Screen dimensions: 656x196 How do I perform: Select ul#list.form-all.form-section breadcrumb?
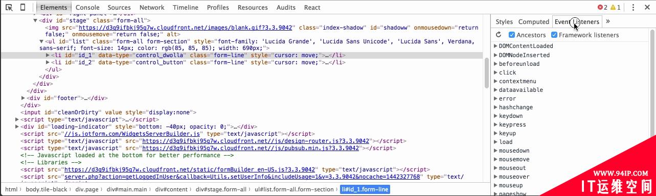[294, 189]
